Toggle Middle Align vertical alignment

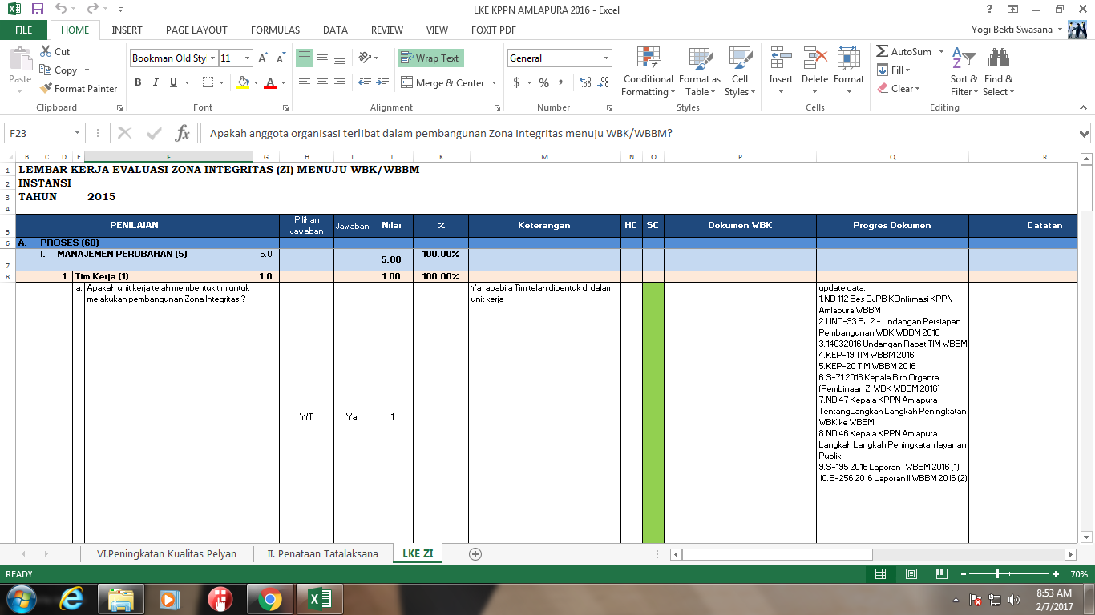point(321,58)
